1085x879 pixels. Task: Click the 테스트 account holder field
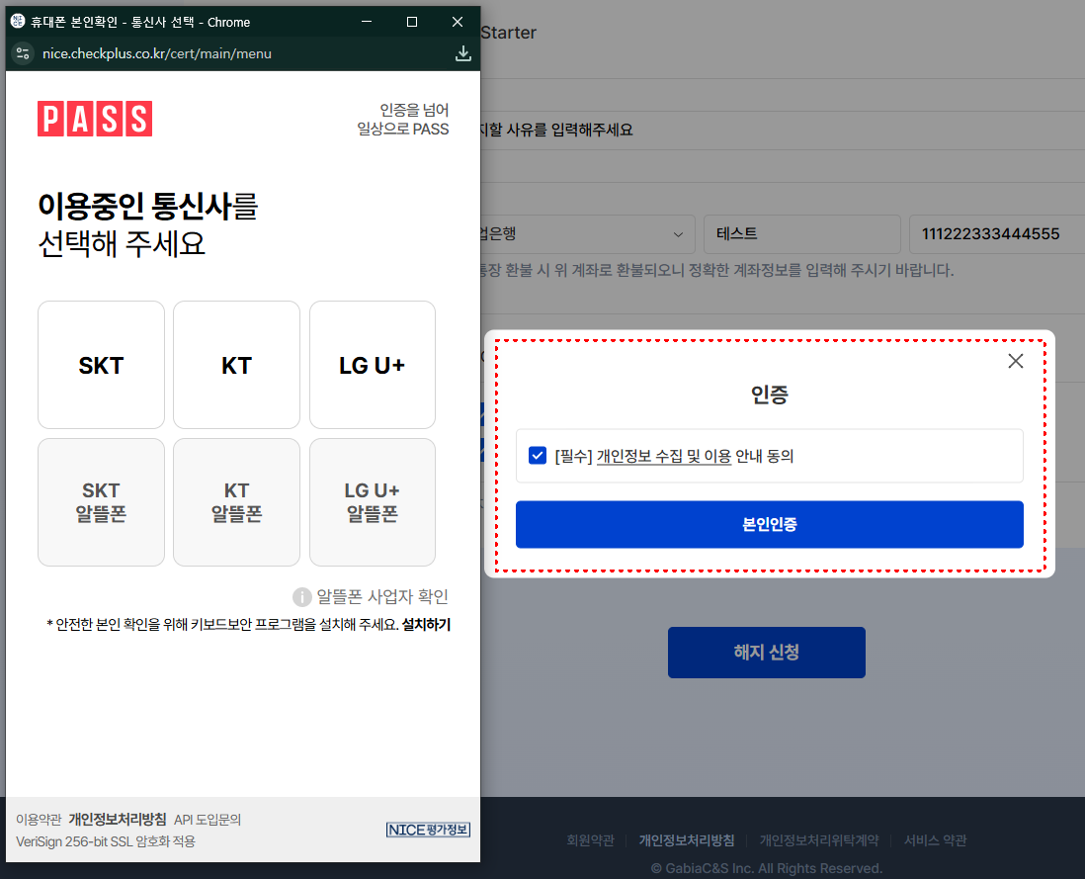[x=802, y=234]
